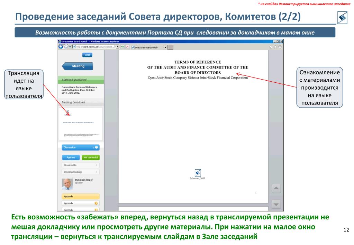Viewport: 354px width, 245px height.
Task: Go back to Meeting with the arrow button
Action: [78, 66]
